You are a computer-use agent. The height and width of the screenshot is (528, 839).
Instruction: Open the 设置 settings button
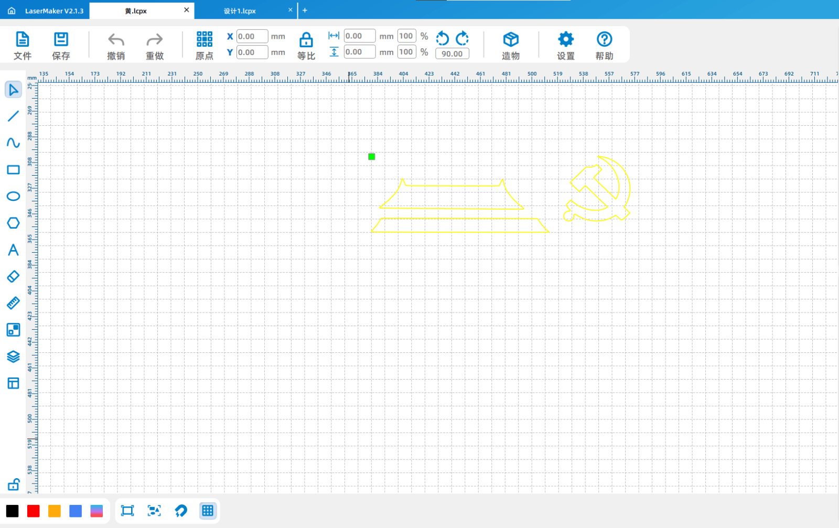click(x=566, y=46)
